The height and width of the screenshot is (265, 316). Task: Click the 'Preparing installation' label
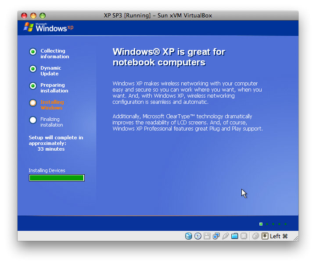(x=54, y=88)
